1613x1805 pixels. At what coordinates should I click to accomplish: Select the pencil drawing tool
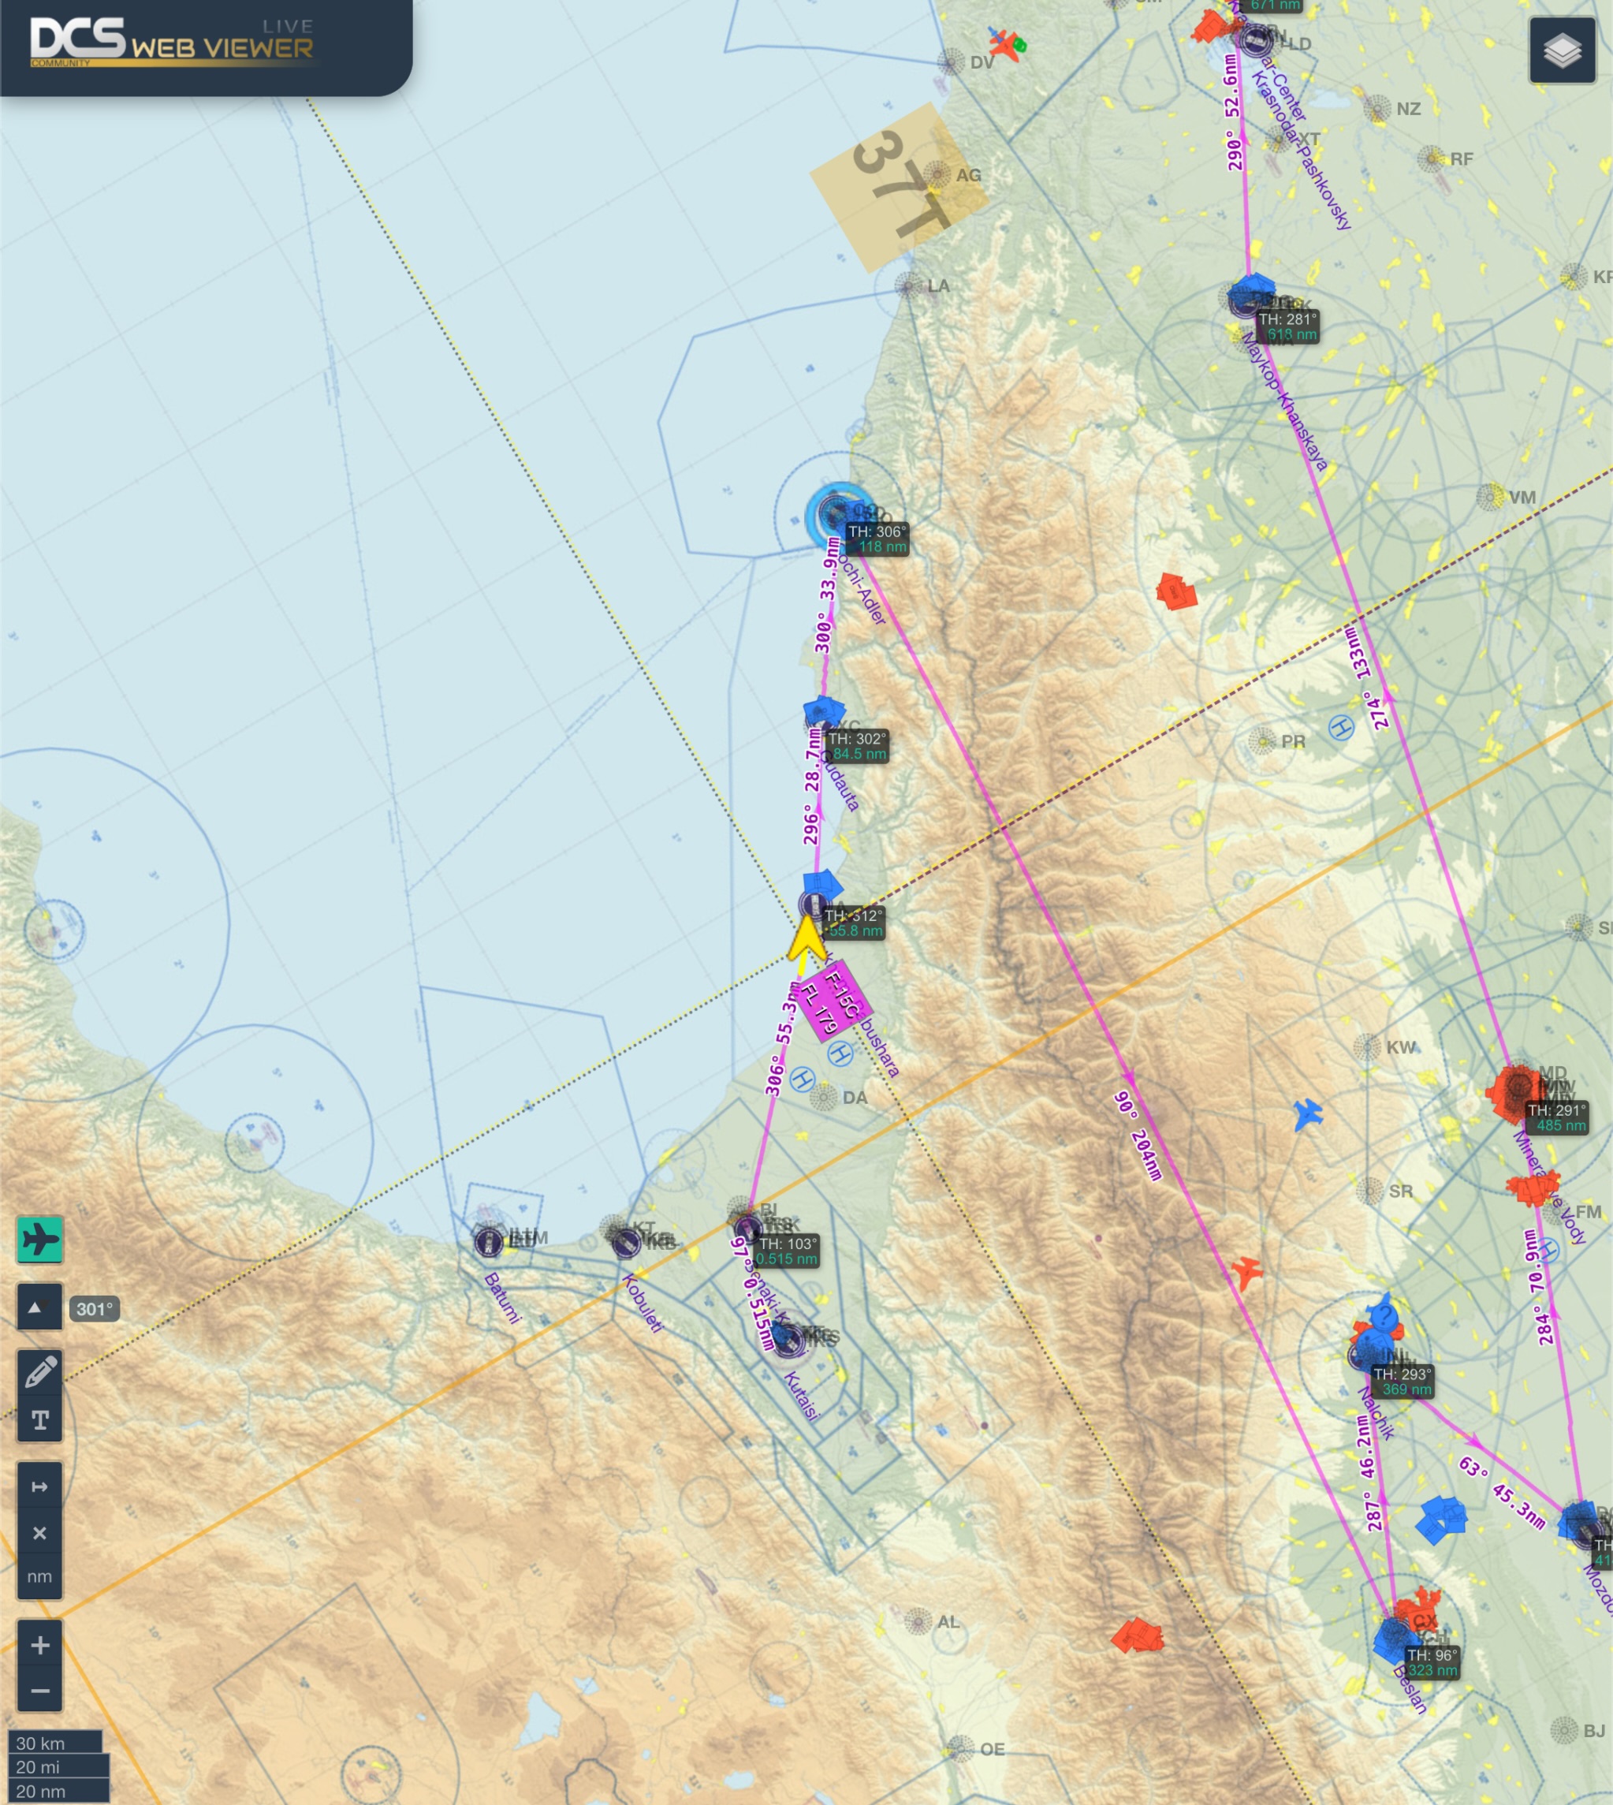click(x=40, y=1372)
